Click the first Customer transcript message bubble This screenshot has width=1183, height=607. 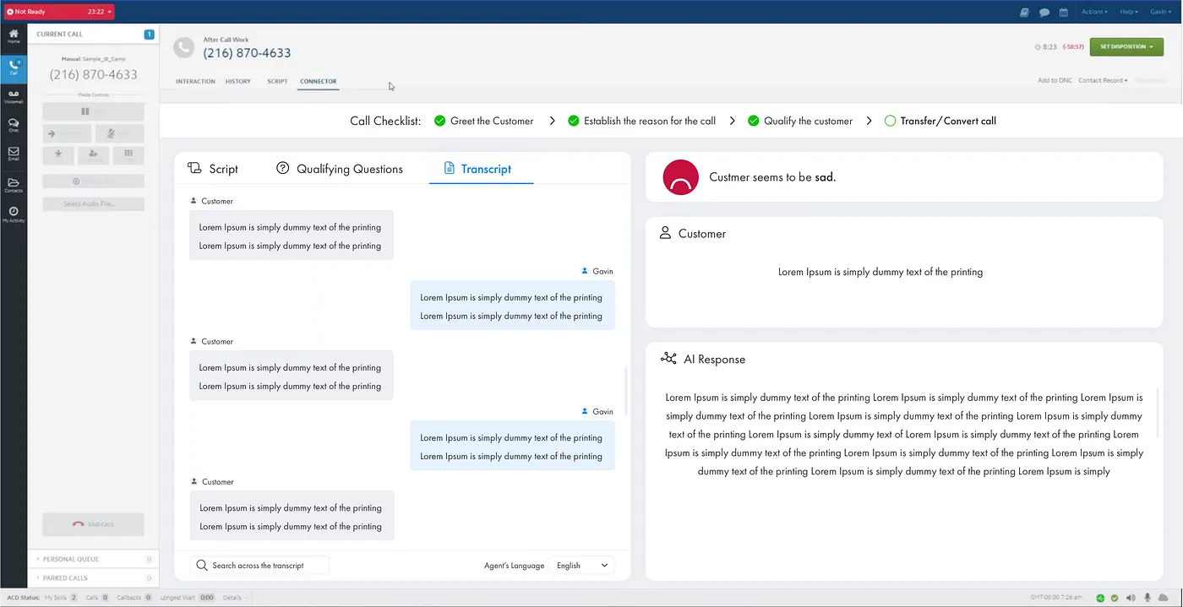click(x=291, y=235)
